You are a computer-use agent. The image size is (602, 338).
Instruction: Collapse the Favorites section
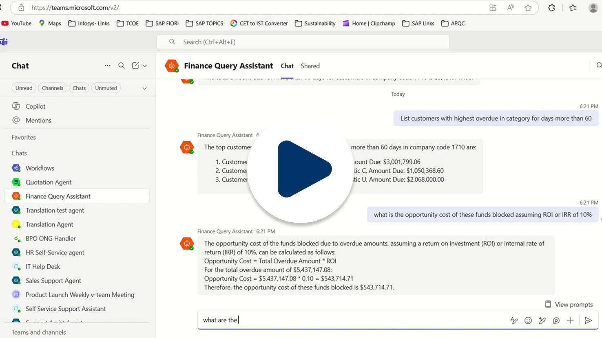[x=24, y=137]
